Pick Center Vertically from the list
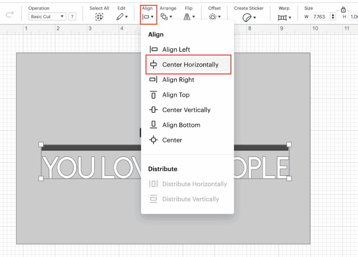 coord(186,110)
